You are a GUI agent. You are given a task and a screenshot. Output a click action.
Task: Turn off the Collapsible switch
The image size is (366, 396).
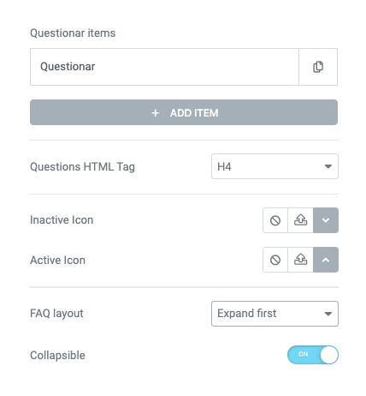coord(313,355)
